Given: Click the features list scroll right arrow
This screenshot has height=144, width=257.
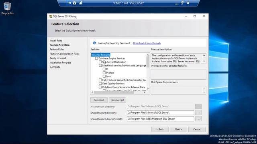Looking at the screenshot, I should tap(145, 92).
